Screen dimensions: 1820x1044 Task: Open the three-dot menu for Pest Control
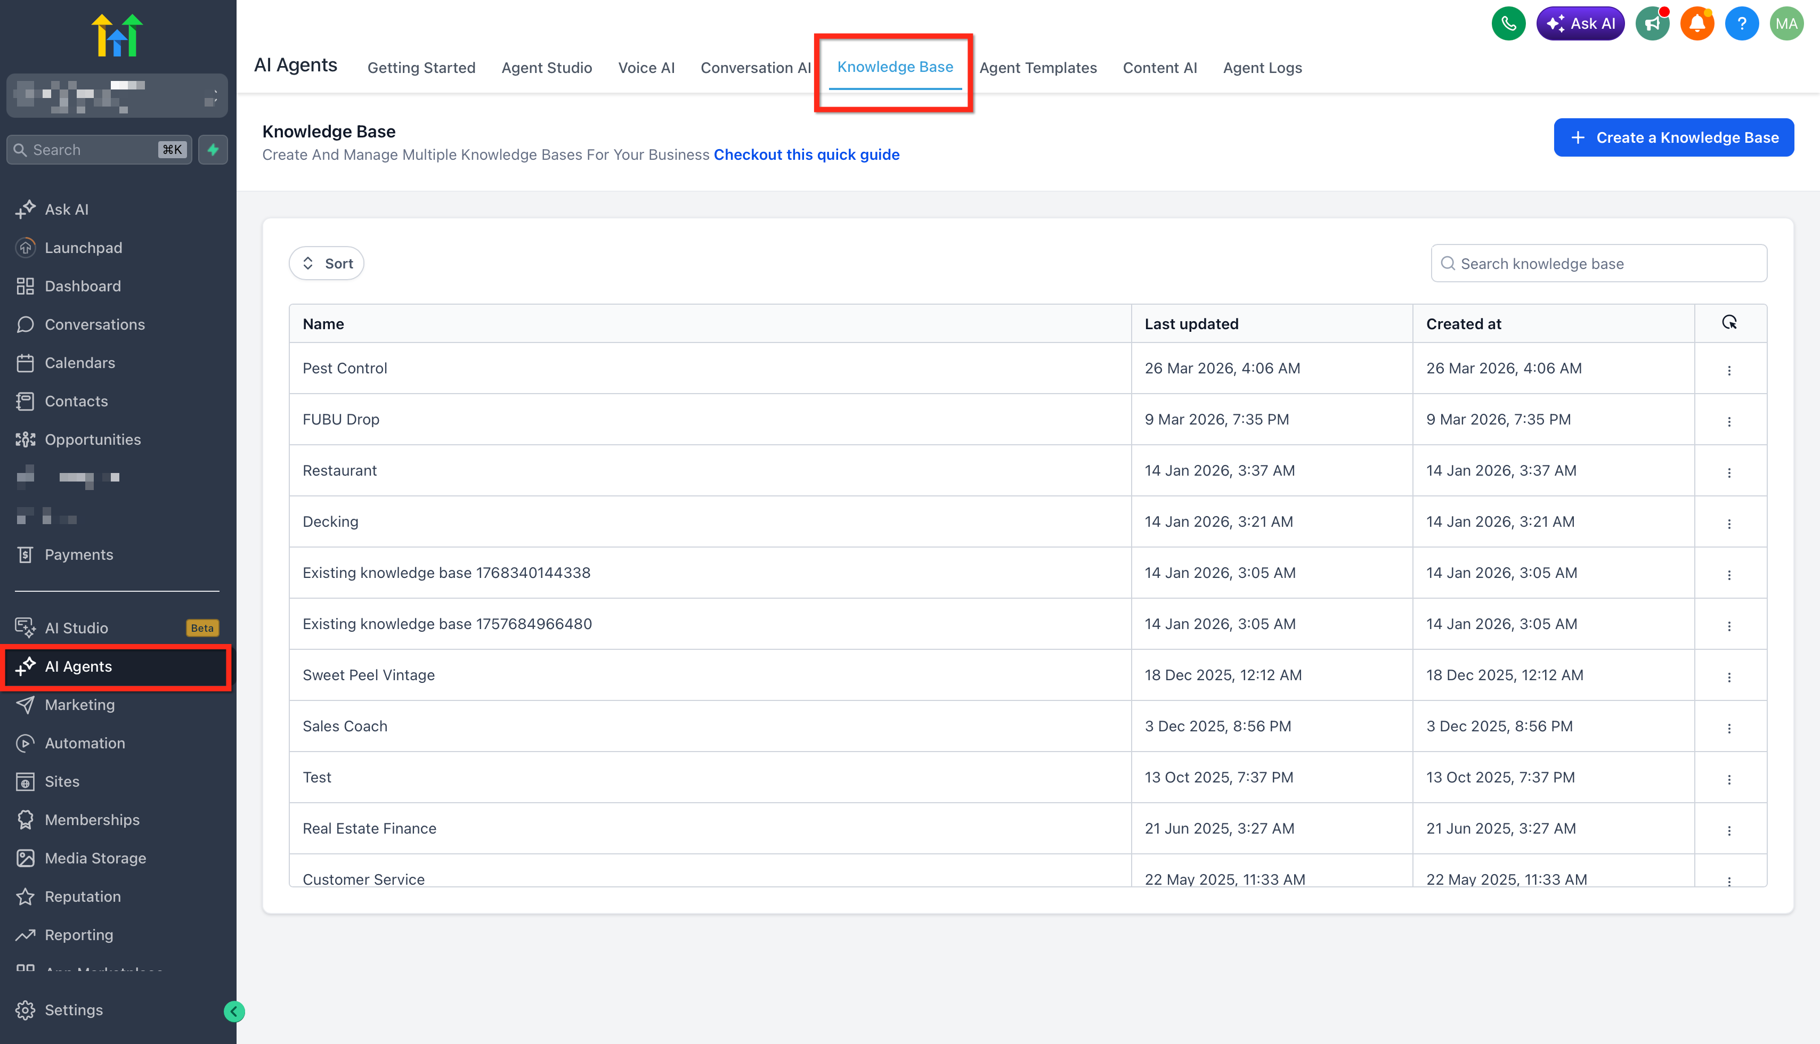point(1729,370)
